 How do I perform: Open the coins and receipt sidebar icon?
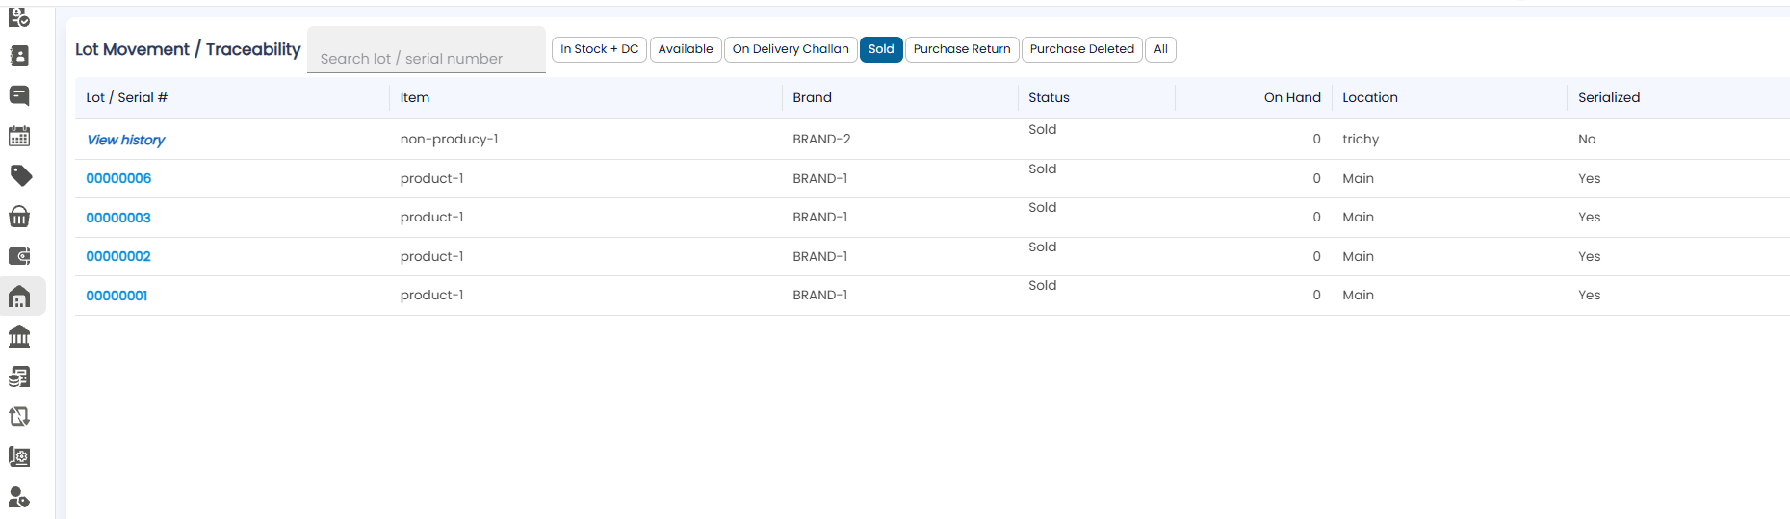click(19, 376)
